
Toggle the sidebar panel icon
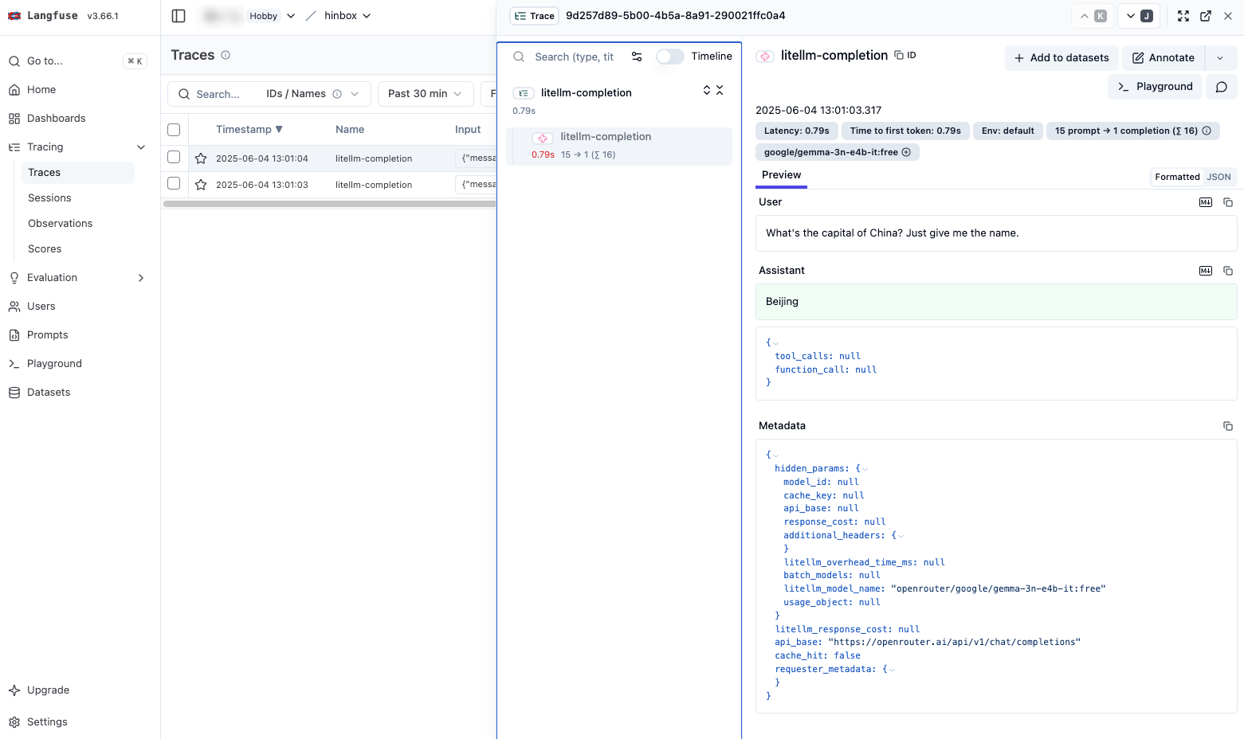[179, 16]
